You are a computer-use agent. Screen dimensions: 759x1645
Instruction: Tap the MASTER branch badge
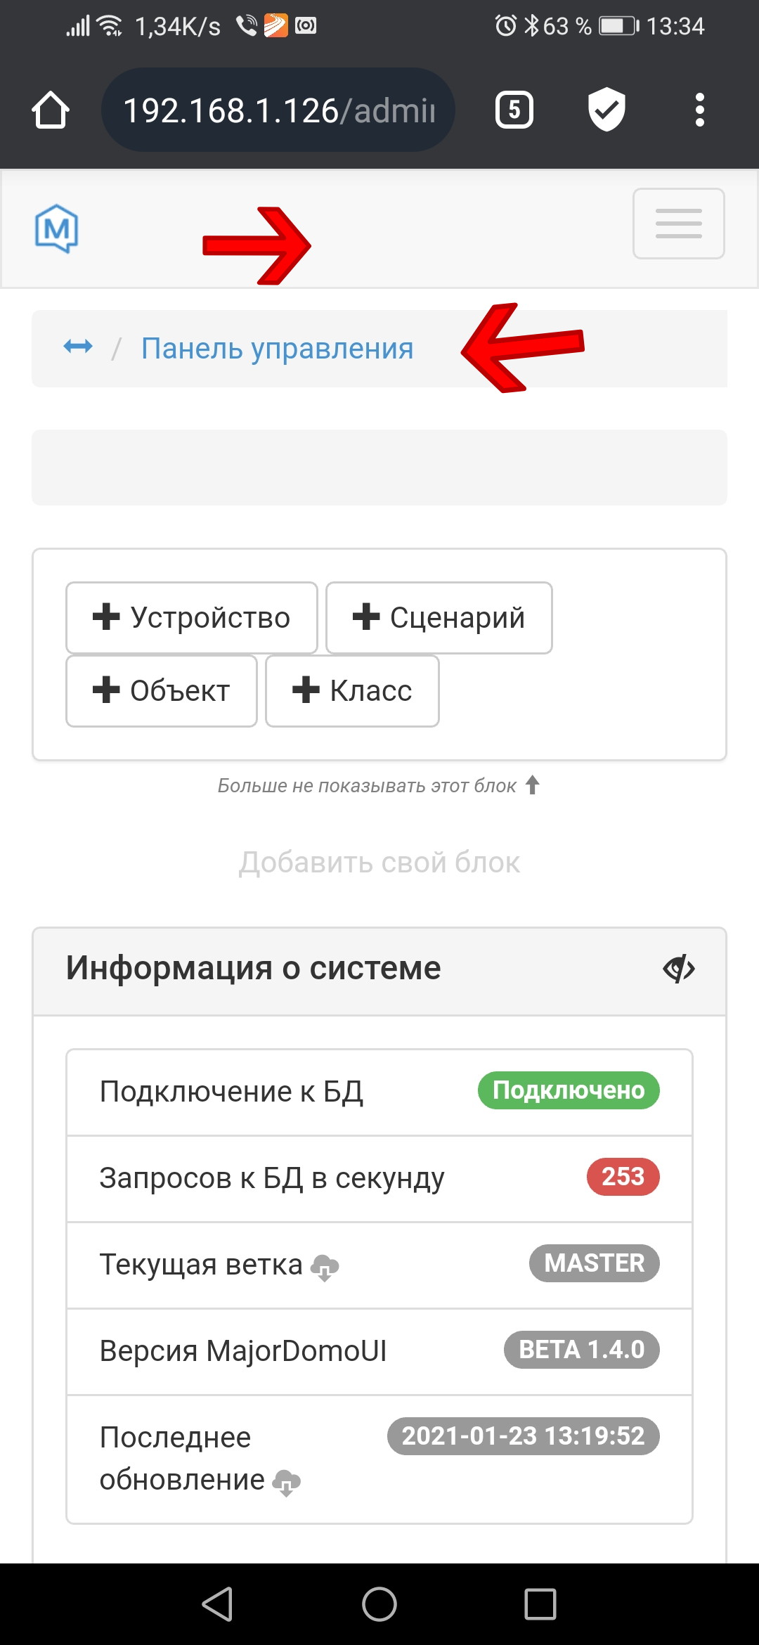pyautogui.click(x=595, y=1263)
